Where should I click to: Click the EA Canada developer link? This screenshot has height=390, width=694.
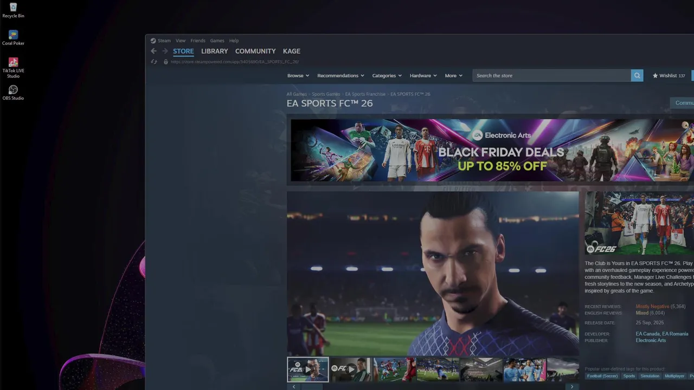pyautogui.click(x=647, y=334)
